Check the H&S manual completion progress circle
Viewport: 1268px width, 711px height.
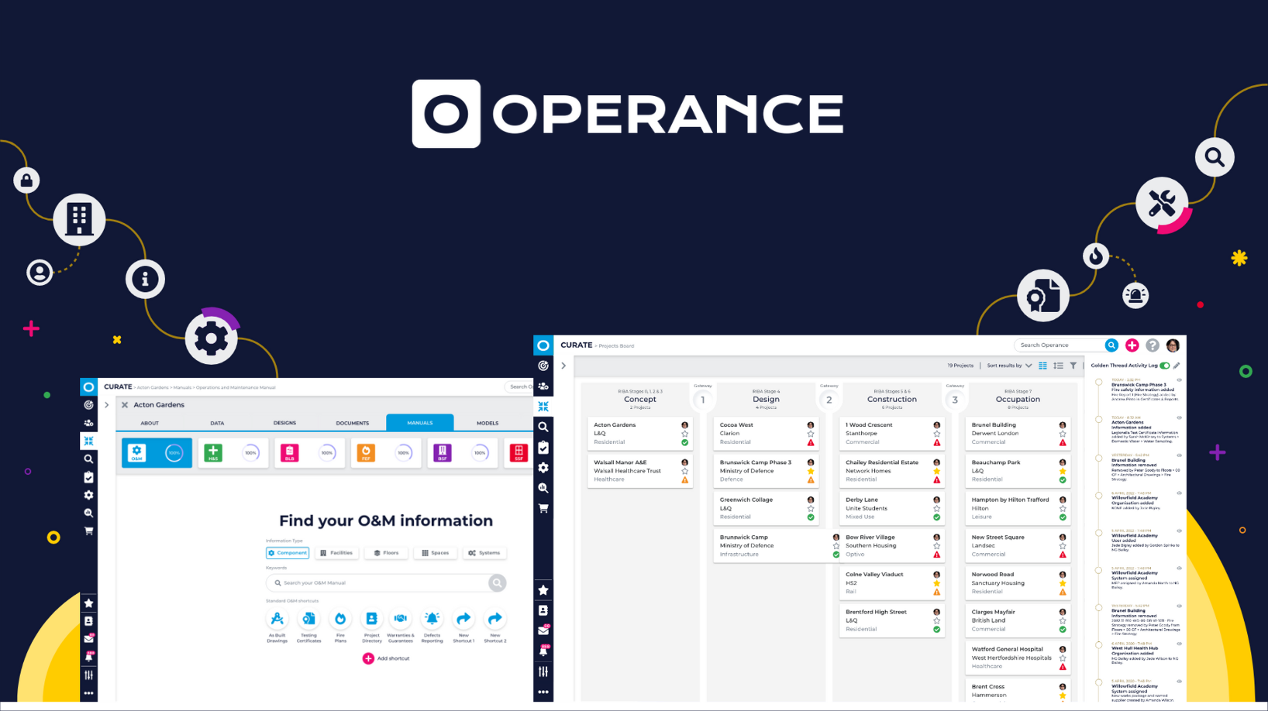pyautogui.click(x=251, y=453)
